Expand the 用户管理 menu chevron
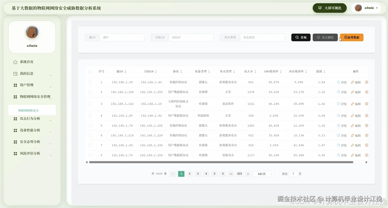388x208 pixels. (50, 87)
